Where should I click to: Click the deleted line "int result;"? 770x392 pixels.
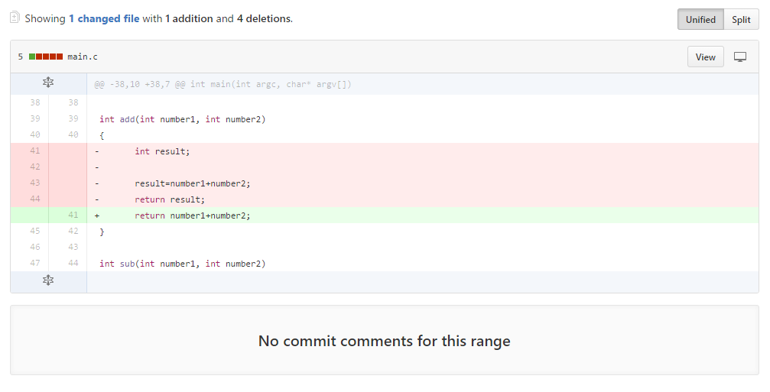161,151
